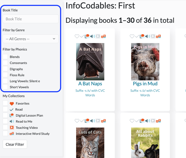Tick the Floss Rule checkbox

(5, 75)
